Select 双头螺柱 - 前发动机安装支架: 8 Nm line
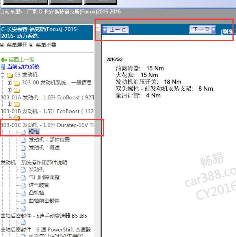The width and height of the screenshot is (236, 237). [164, 89]
